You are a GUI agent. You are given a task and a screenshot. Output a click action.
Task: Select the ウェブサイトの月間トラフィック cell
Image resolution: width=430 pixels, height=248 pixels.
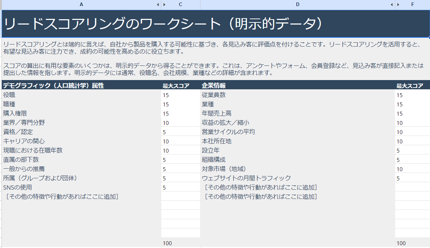(297, 178)
